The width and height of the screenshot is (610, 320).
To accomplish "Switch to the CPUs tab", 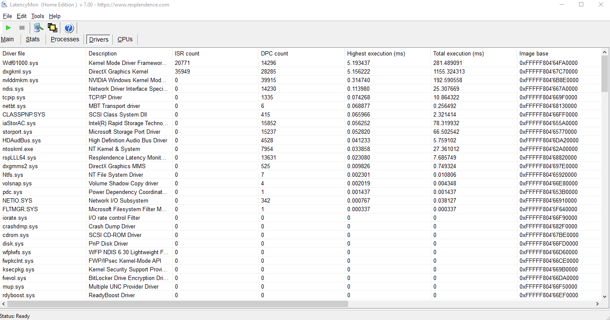I will pos(125,39).
